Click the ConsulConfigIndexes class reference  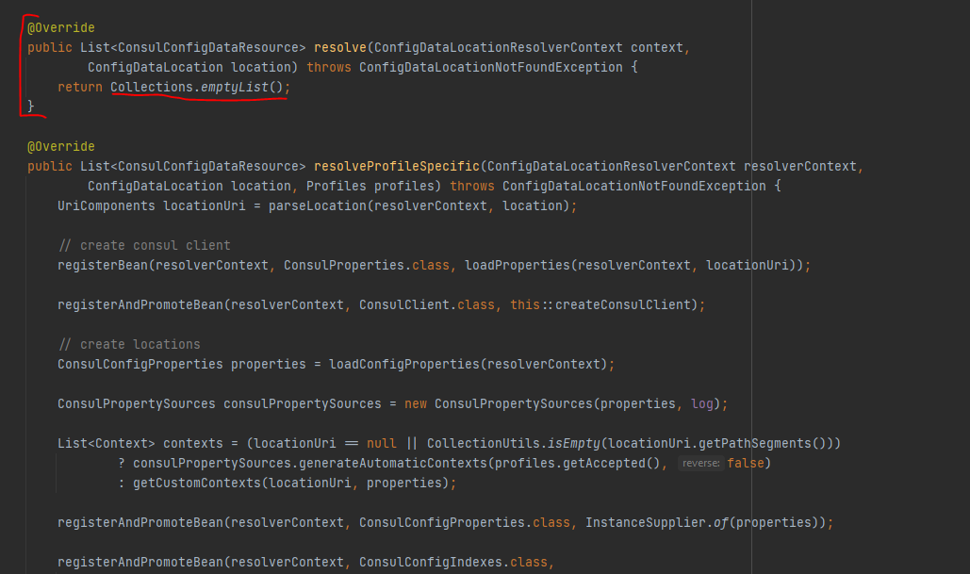click(431, 563)
